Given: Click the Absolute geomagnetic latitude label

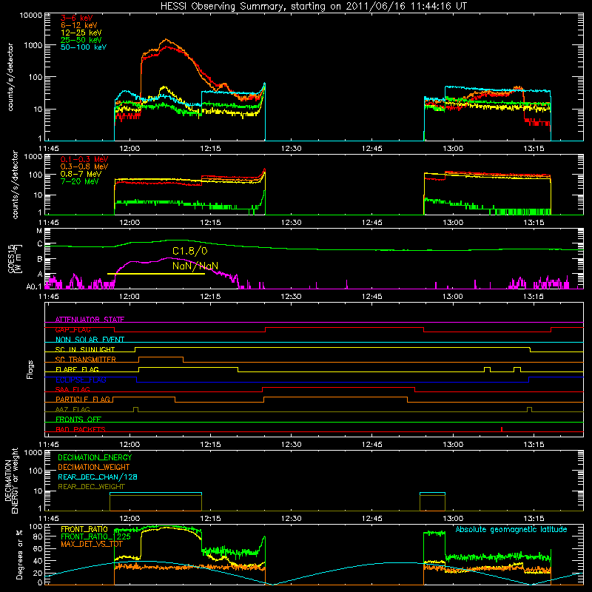Looking at the screenshot, I should pyautogui.click(x=511, y=529).
